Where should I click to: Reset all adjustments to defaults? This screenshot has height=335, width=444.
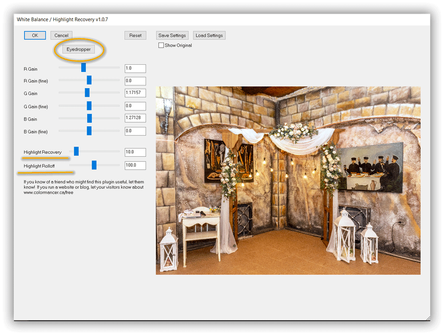click(135, 35)
